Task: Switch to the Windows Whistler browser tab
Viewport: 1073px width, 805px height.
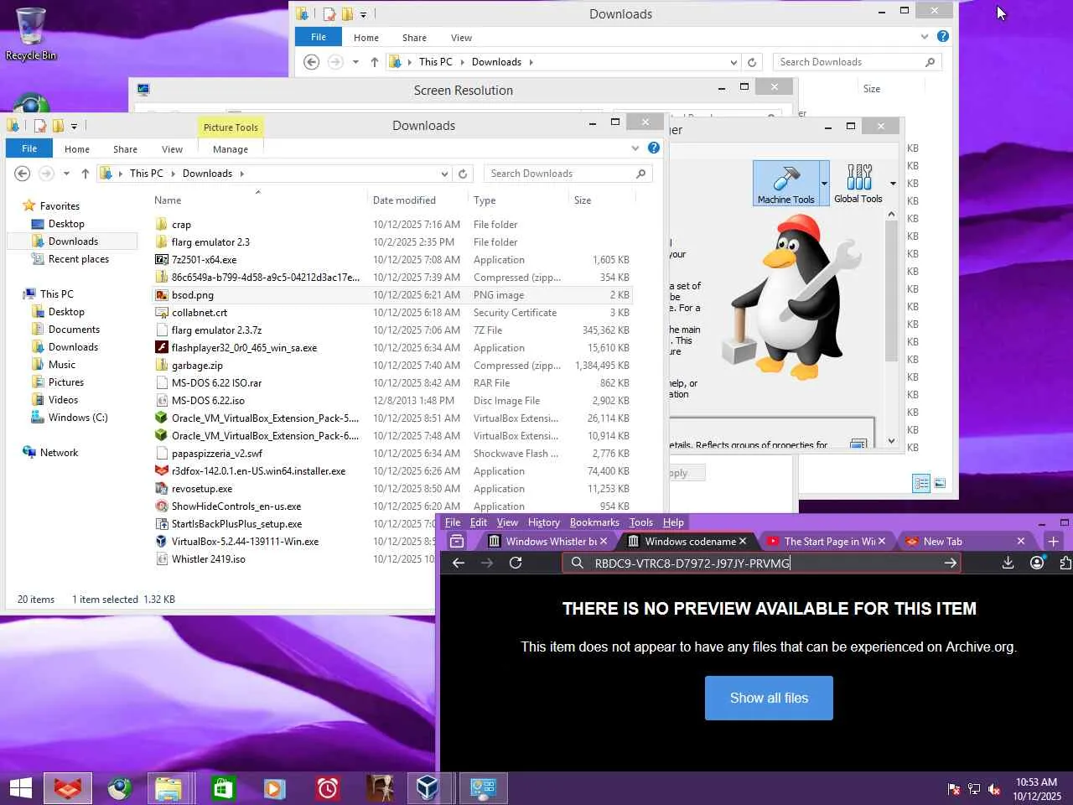Action: (x=549, y=542)
